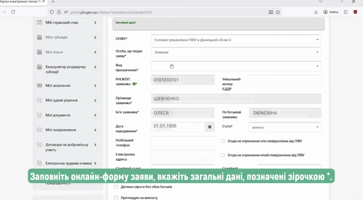Click the Загальні дані section header
The height and width of the screenshot is (200, 363).
[218, 24]
